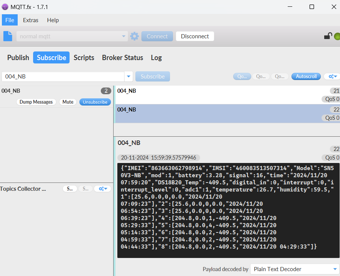Open the Broker Status tab

123,57
